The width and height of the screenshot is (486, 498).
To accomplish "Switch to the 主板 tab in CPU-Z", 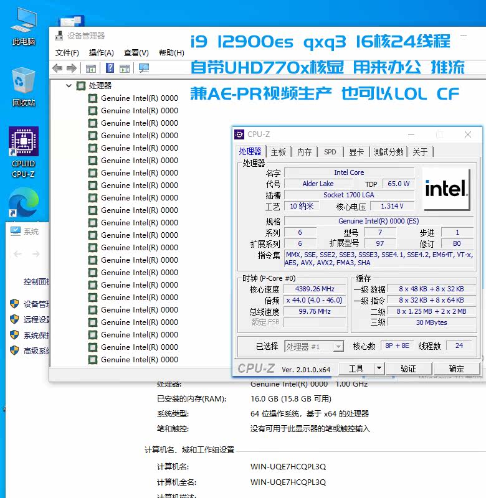I will tap(279, 152).
